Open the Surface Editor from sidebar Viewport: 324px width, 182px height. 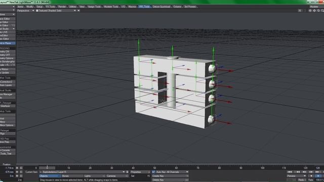pos(8,19)
